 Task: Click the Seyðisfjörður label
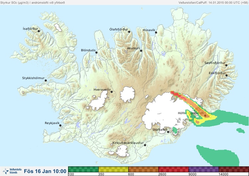tap(215, 63)
